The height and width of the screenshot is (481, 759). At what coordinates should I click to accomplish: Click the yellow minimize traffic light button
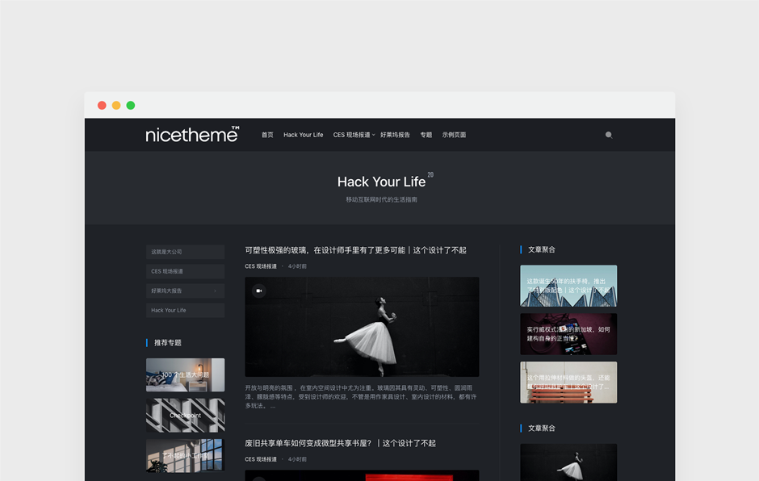(115, 105)
